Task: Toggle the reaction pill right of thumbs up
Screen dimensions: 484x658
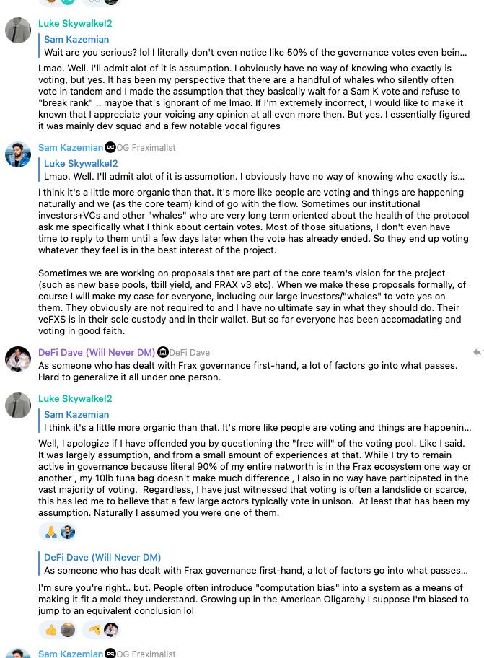Action: coord(100,630)
